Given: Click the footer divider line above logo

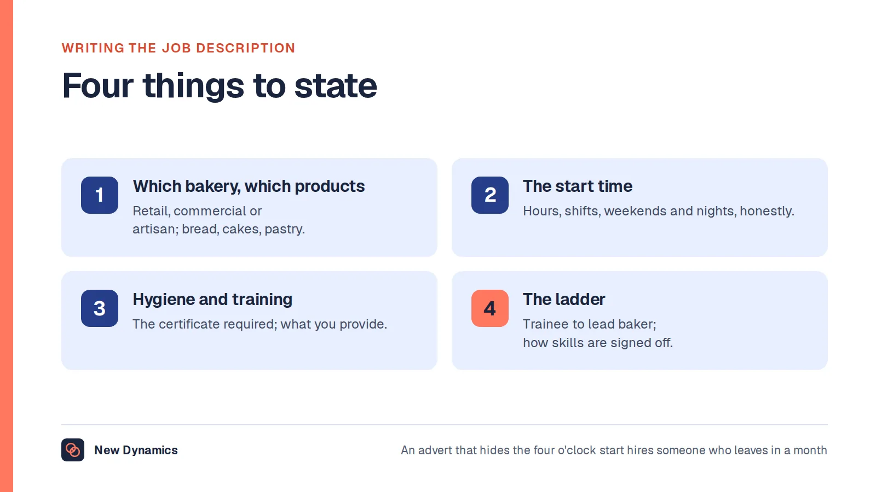Looking at the screenshot, I should point(444,425).
